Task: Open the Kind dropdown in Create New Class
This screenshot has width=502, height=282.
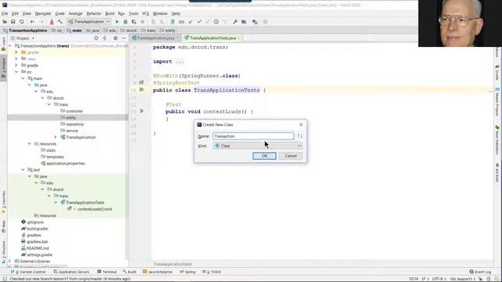Action: point(258,146)
